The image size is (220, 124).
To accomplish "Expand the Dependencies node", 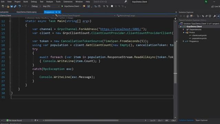I will point(183,30).
